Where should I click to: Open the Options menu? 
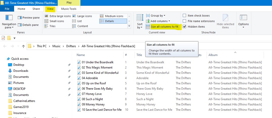pos(243,21)
